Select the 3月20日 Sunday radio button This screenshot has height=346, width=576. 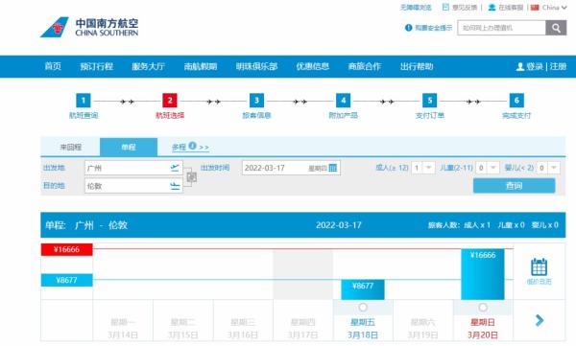click(483, 307)
